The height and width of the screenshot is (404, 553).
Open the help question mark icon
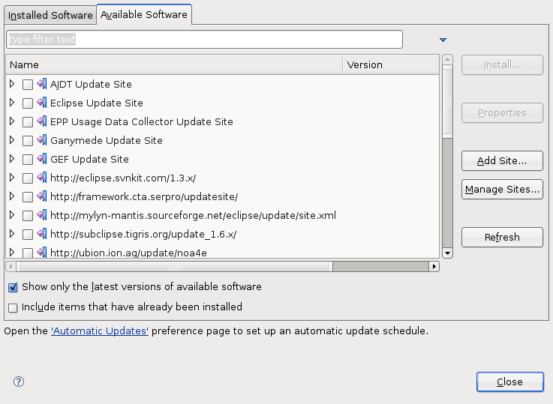point(19,382)
